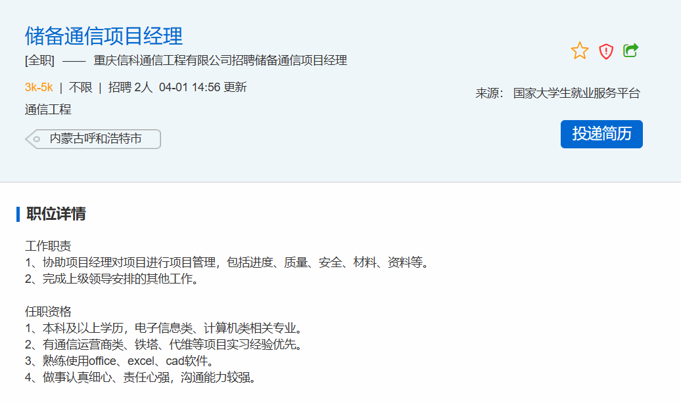
Task: Click the 任职资格 subheading
Action: pyautogui.click(x=48, y=311)
